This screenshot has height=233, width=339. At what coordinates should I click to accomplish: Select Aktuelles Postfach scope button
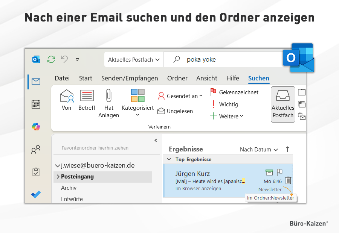(x=283, y=104)
